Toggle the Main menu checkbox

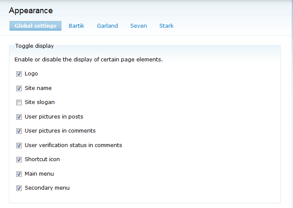(x=19, y=174)
